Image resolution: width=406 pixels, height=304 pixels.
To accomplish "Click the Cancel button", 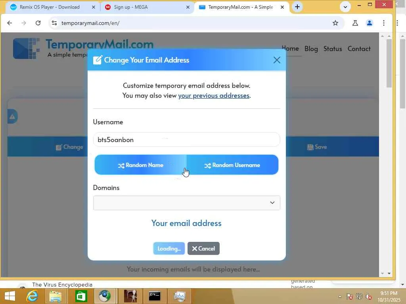I will tap(203, 249).
